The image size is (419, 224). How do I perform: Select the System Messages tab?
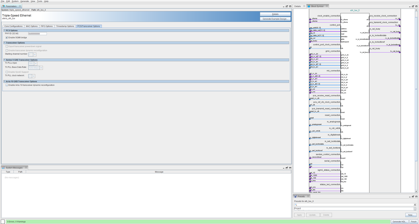[14, 167]
